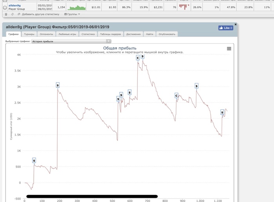Close the allden9g chart panel
This screenshot has width=274, height=202.
(x=236, y=25)
